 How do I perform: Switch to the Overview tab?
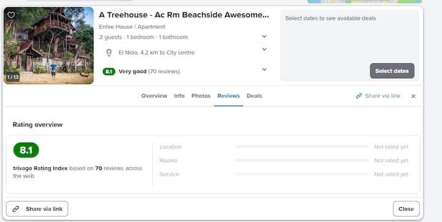pos(154,96)
